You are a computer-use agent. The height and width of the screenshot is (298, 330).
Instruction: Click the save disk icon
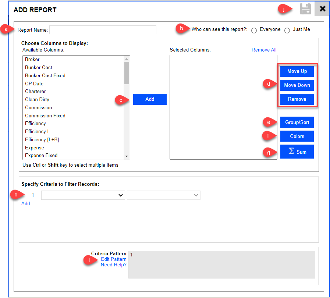pos(305,9)
